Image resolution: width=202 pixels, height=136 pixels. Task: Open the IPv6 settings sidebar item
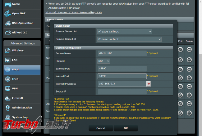(x=22, y=79)
